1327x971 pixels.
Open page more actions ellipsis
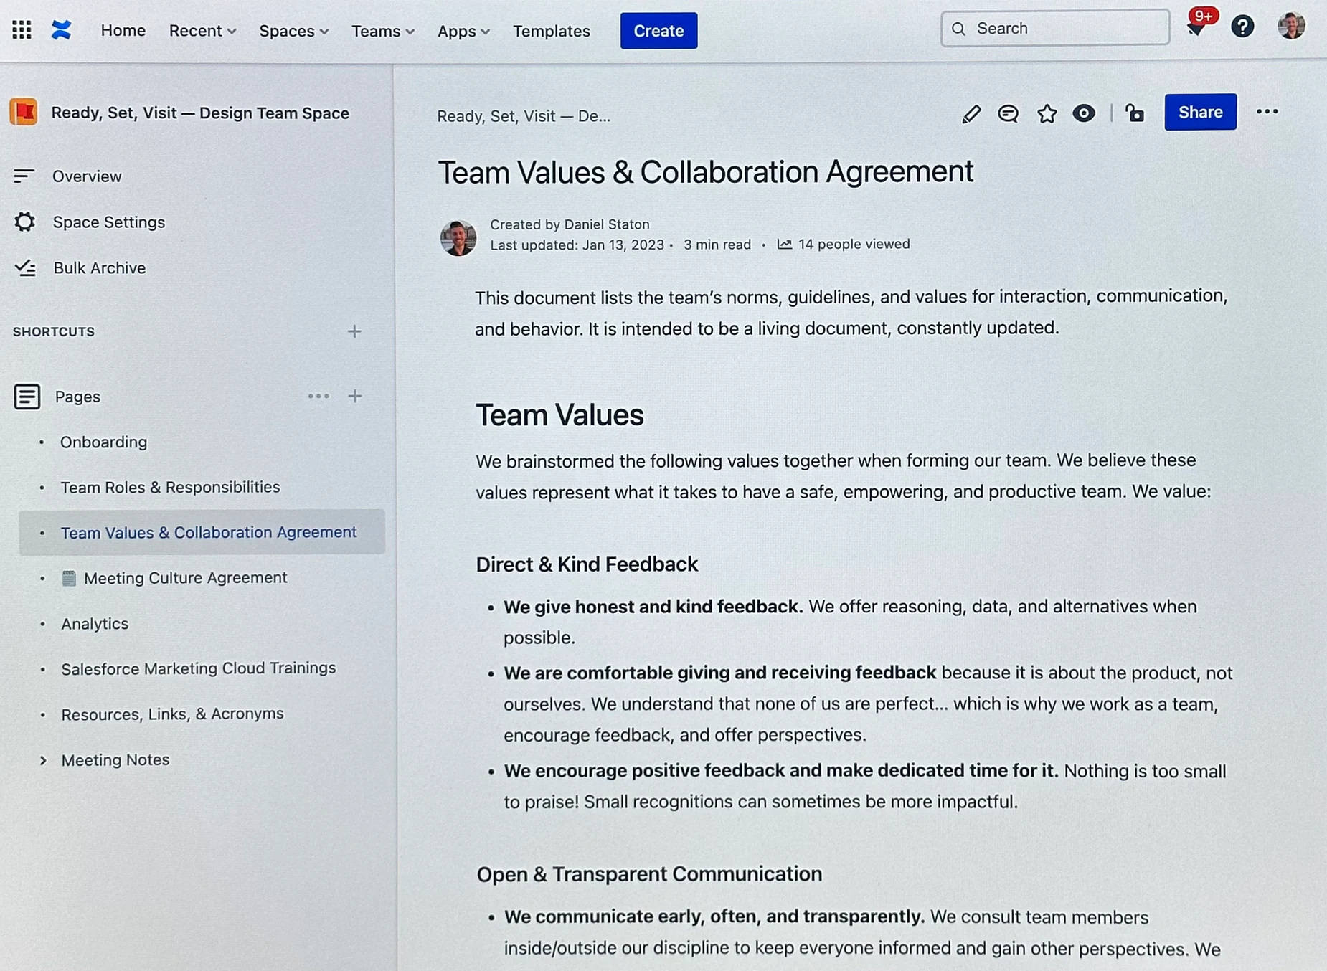coord(1267,112)
